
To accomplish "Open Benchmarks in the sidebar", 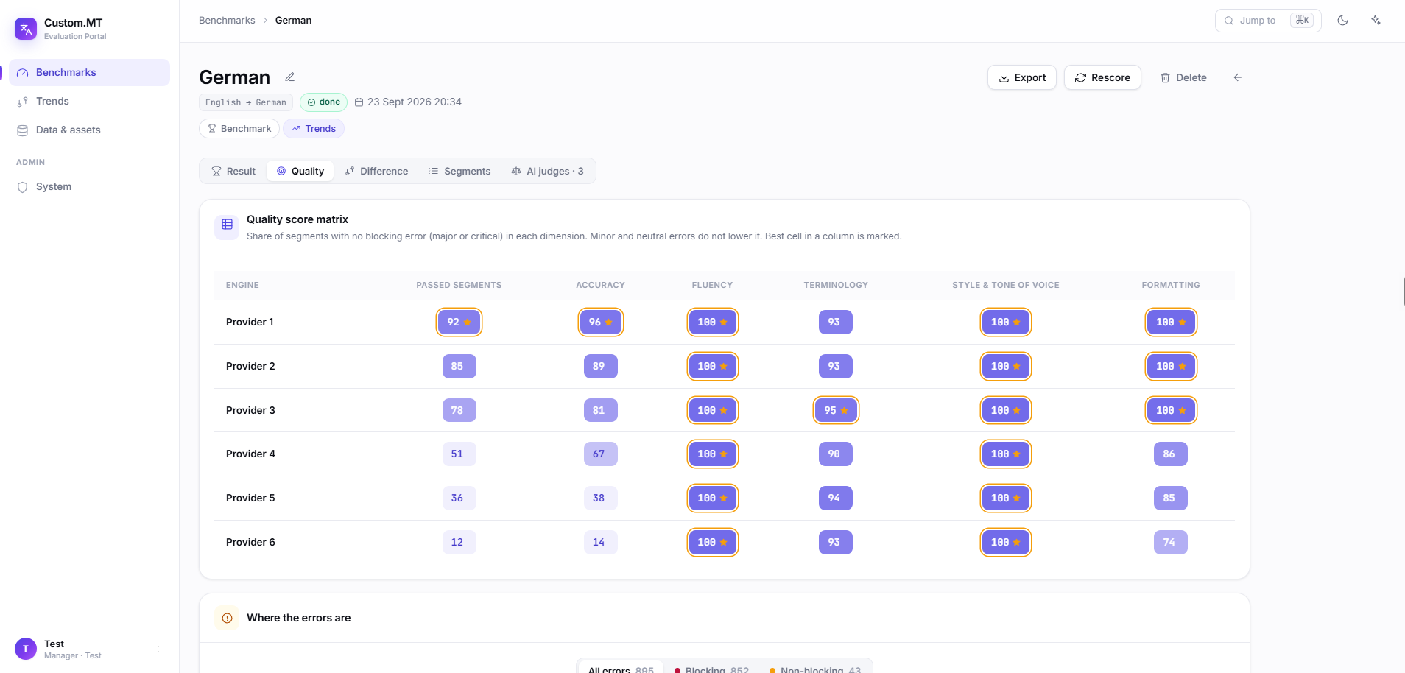I will click(89, 72).
